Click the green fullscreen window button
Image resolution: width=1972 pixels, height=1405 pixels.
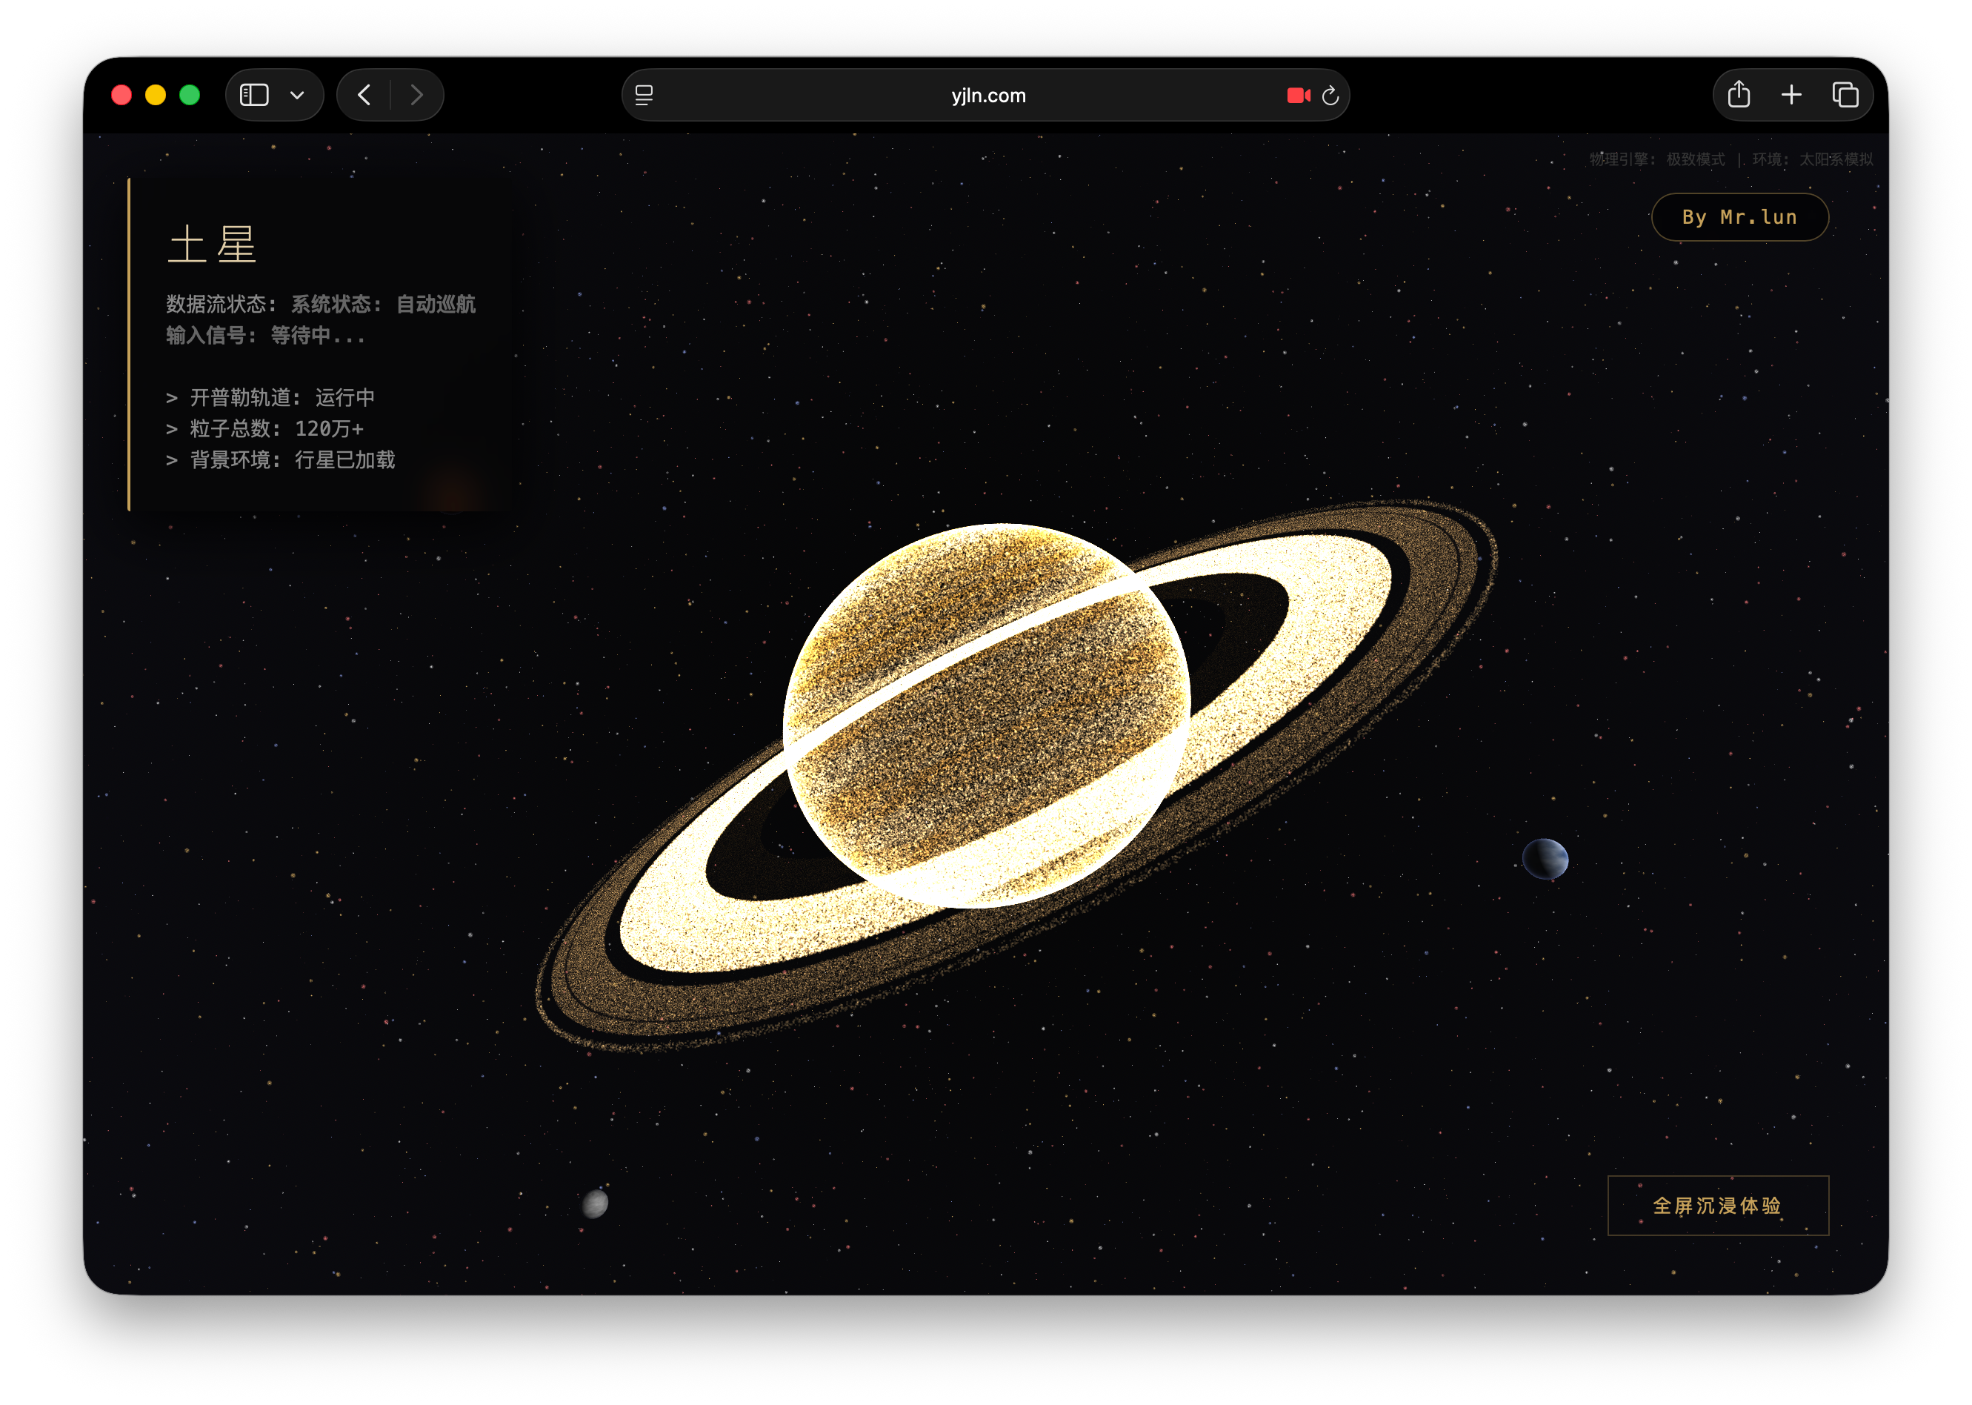[x=190, y=95]
